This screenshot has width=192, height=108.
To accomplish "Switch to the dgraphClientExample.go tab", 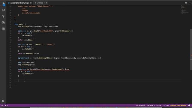I will point(19,3).
